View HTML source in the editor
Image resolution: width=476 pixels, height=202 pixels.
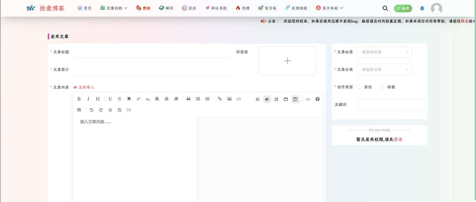click(x=308, y=99)
